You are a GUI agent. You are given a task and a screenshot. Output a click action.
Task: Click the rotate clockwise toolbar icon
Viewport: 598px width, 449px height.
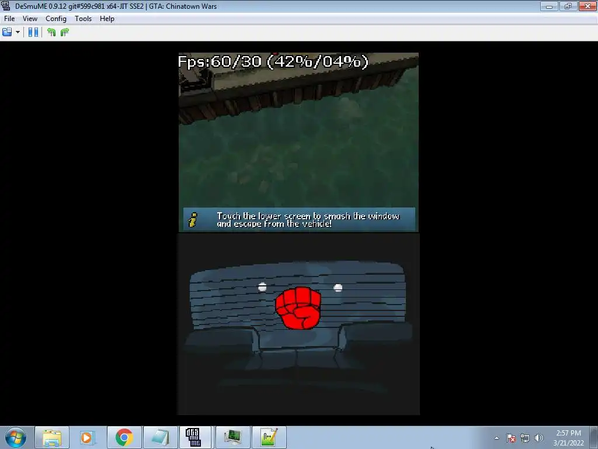64,32
